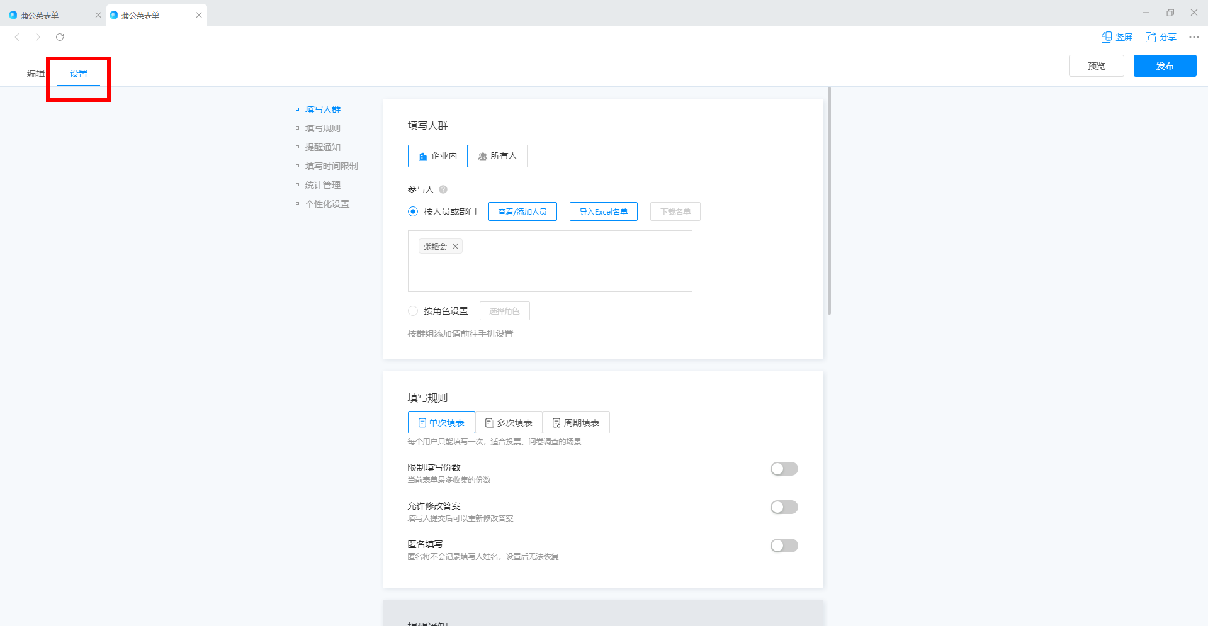The width and height of the screenshot is (1208, 626).
Task: Select the 单次填表 filling rule
Action: click(441, 422)
